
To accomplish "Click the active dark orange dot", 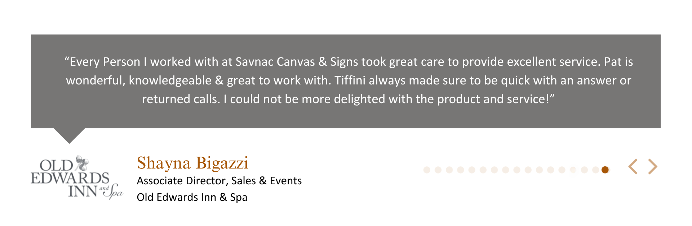I will pos(605,170).
